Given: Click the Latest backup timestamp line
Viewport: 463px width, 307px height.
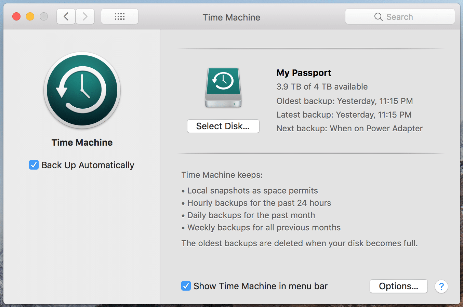Looking at the screenshot, I should (344, 115).
